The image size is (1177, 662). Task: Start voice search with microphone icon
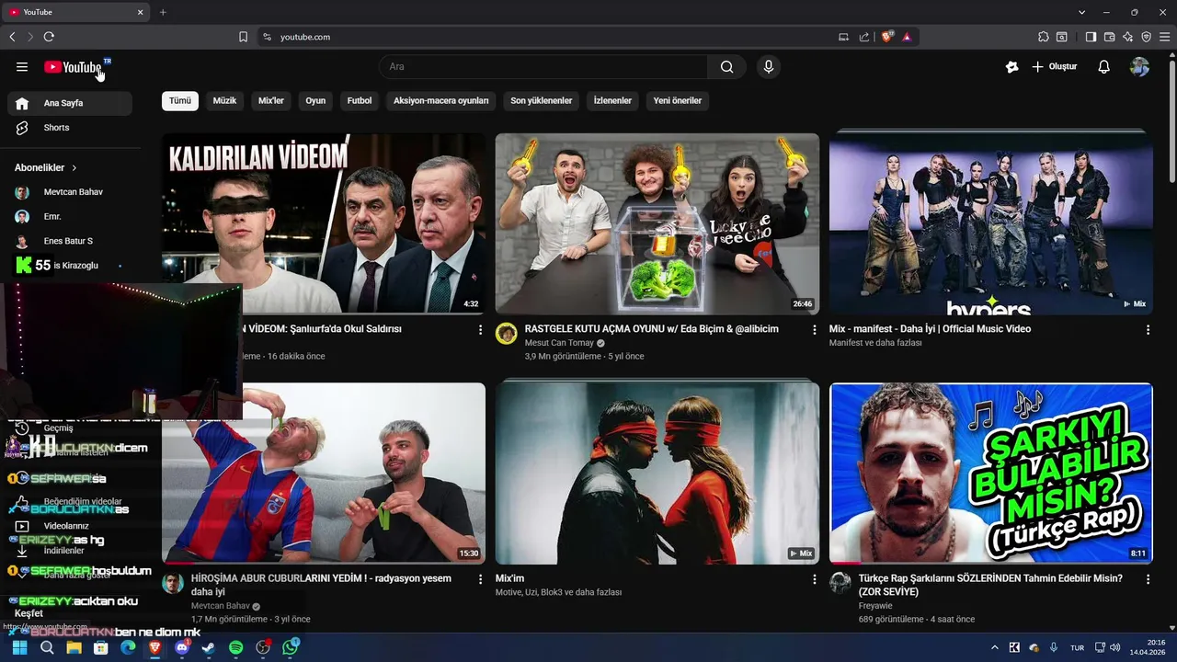tap(769, 66)
